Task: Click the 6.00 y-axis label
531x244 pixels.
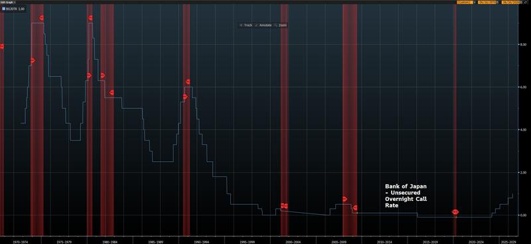Action: point(523,87)
